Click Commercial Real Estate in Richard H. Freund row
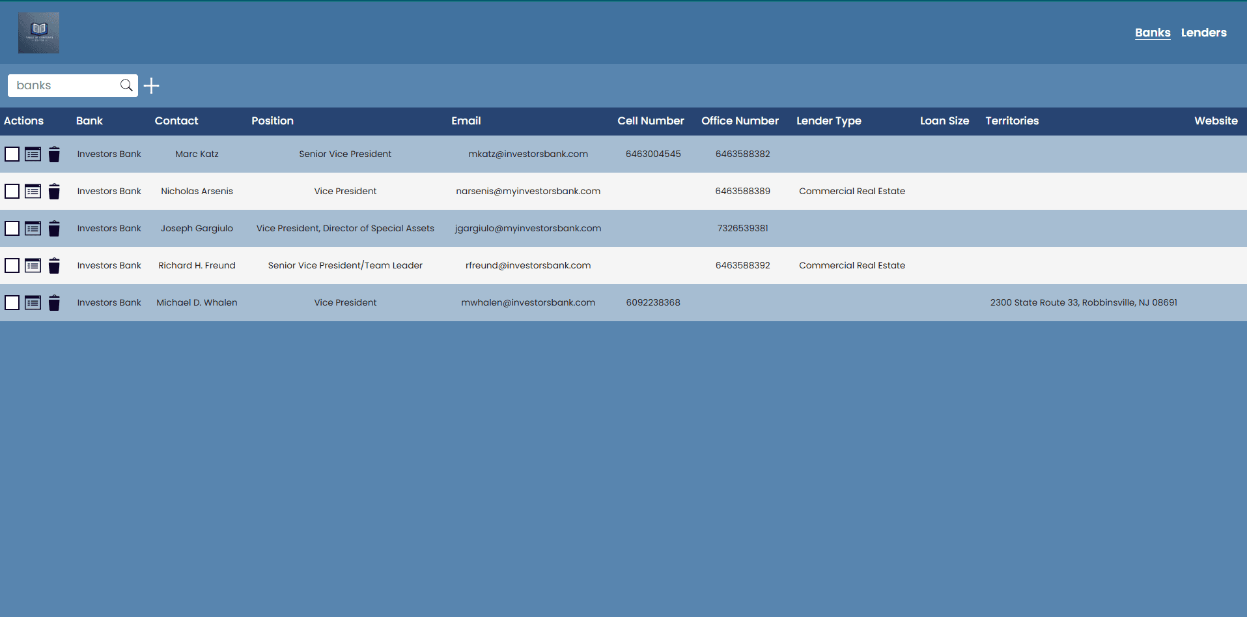Image resolution: width=1247 pixels, height=617 pixels. click(x=852, y=265)
